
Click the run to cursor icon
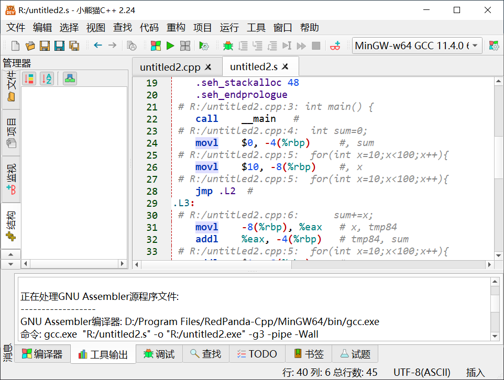click(287, 46)
